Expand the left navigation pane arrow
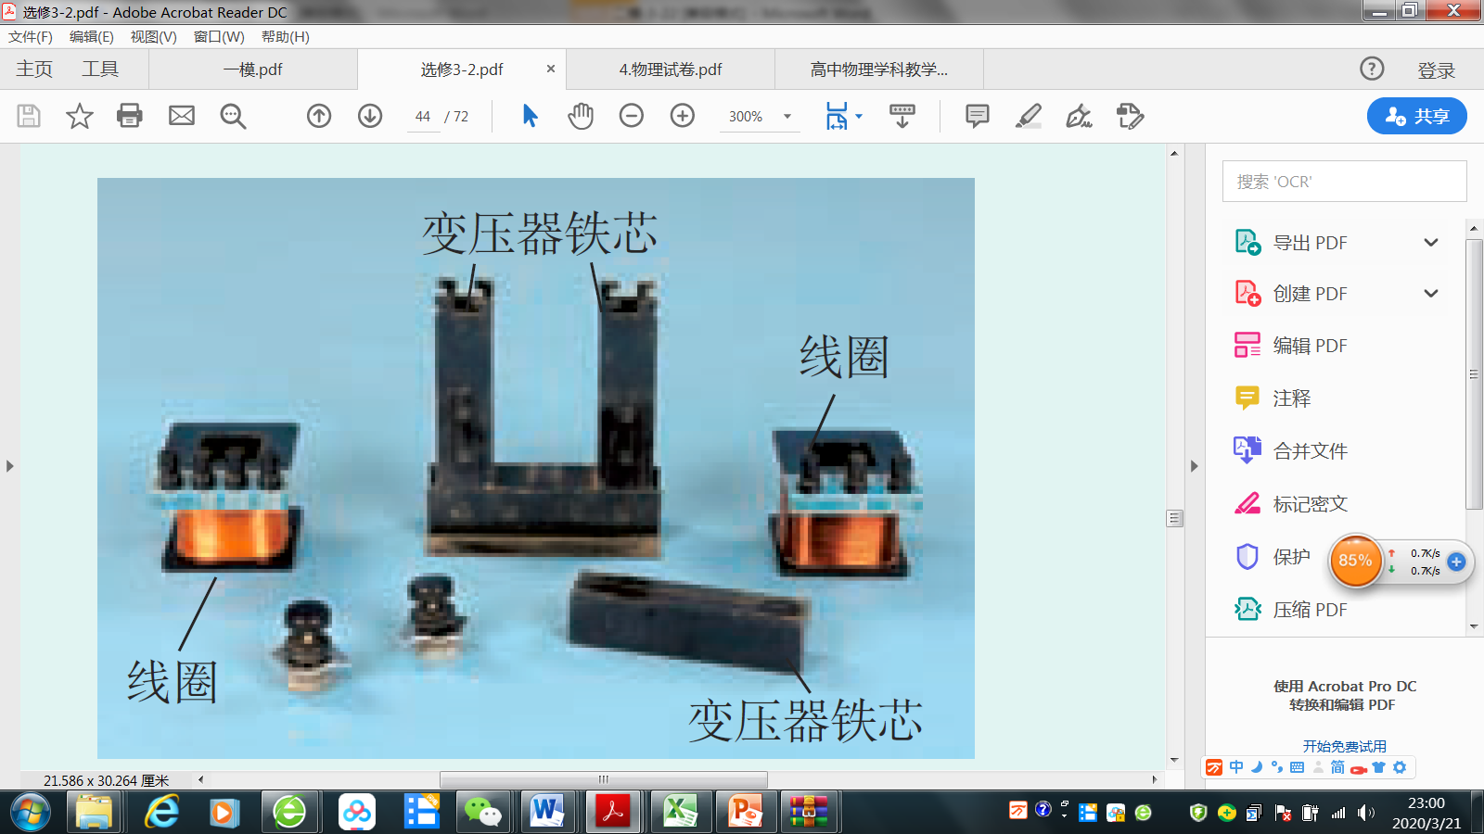This screenshot has width=1484, height=834. tap(10, 466)
